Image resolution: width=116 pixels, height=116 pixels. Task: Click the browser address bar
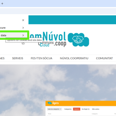(x=58, y=11)
